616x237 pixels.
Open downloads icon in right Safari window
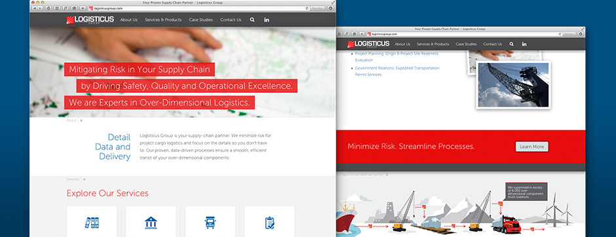(x=580, y=34)
